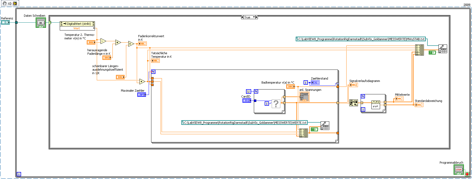
Task: Select the add function node
Action: pos(142,82)
